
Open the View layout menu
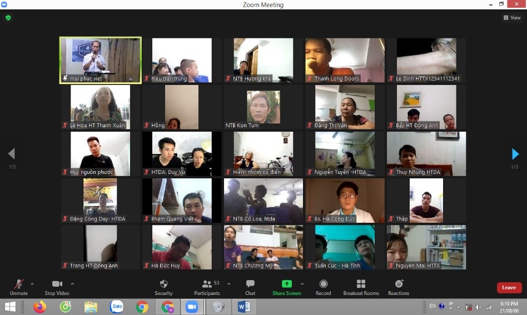pos(512,18)
